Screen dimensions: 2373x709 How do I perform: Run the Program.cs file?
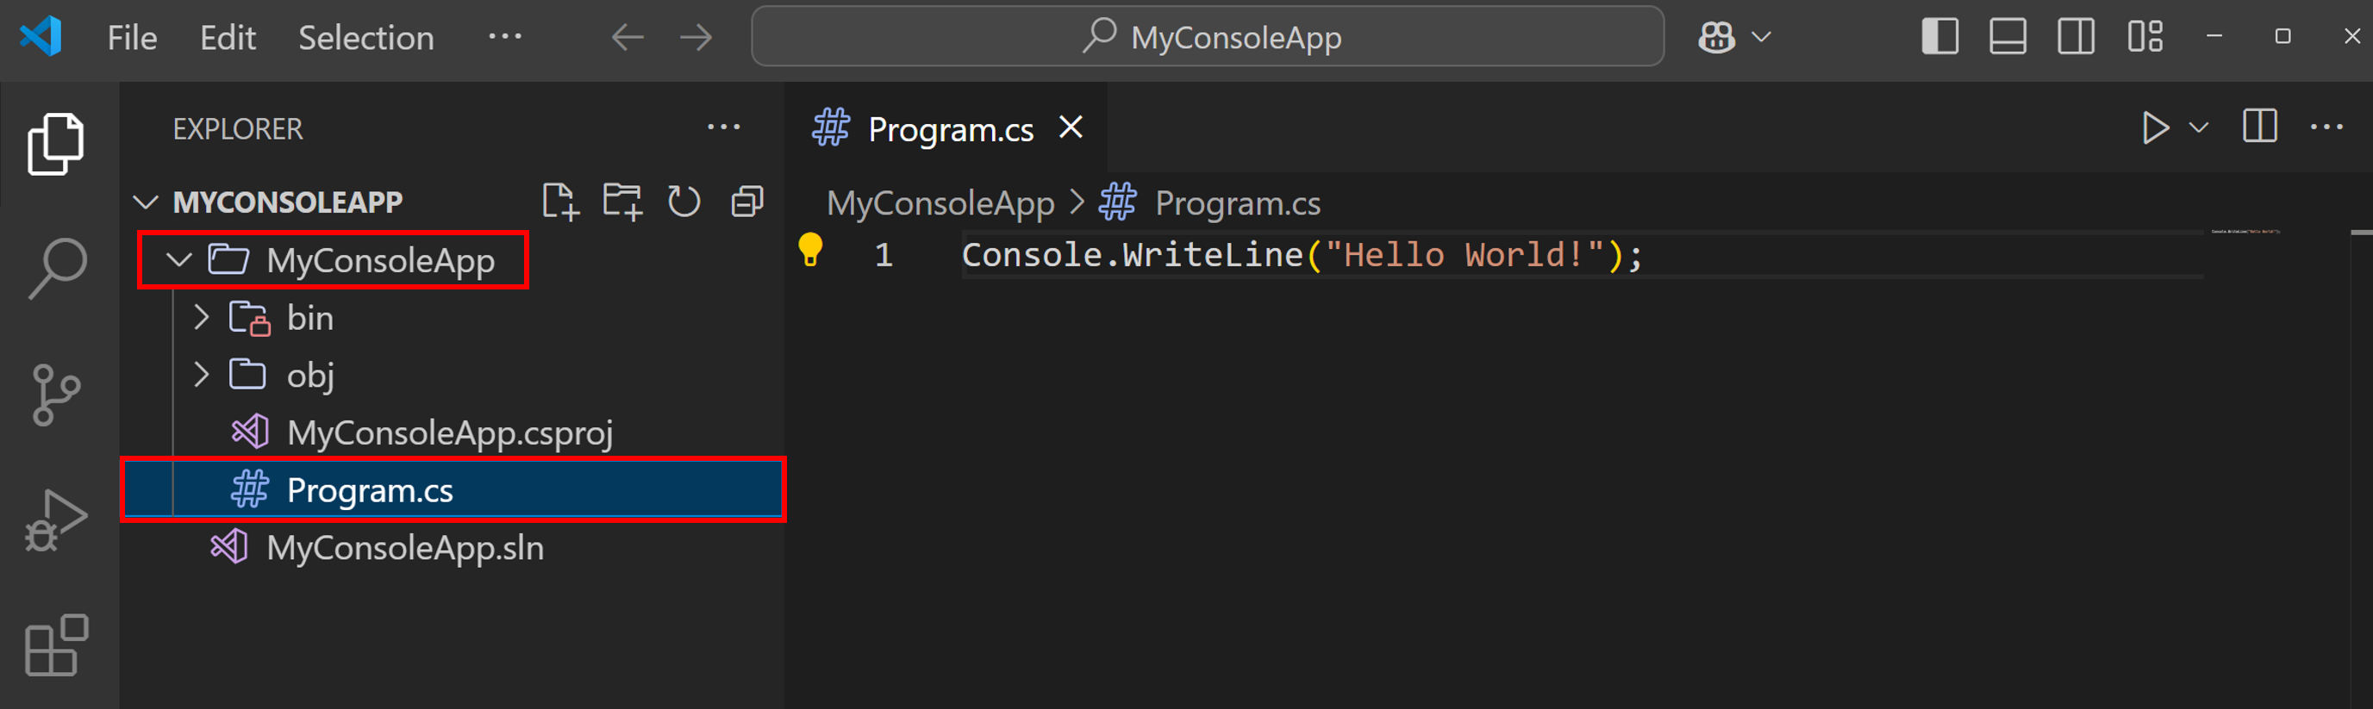click(x=2155, y=128)
